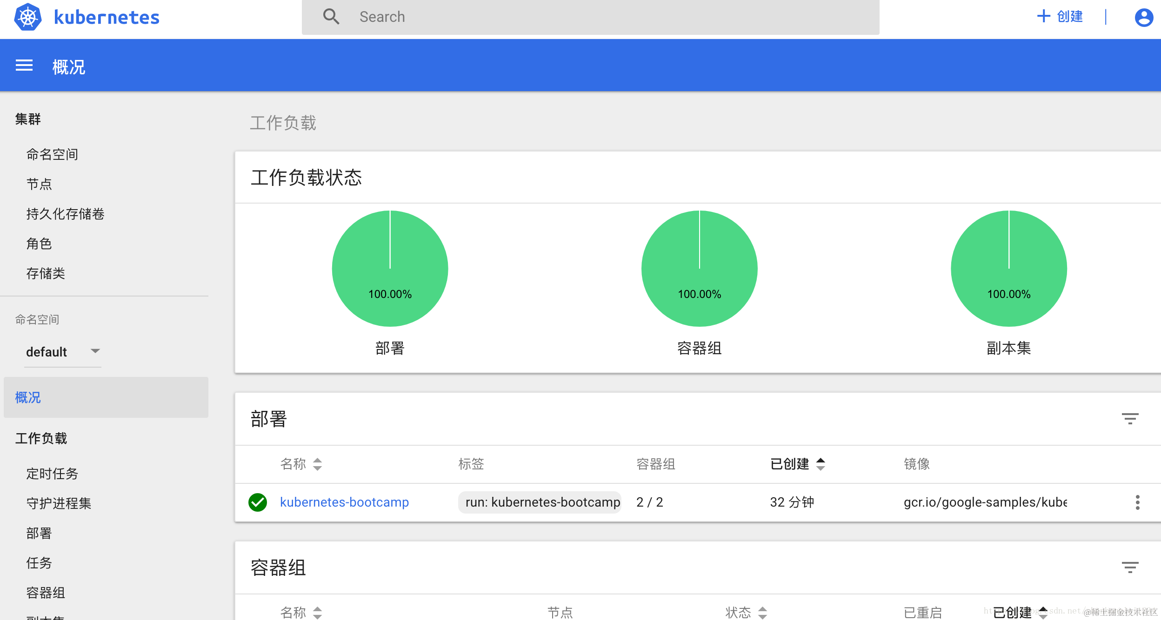Open the three-dot menu for kubernetes-bootcamp
Screen dimensions: 1161x620
pos(1138,502)
